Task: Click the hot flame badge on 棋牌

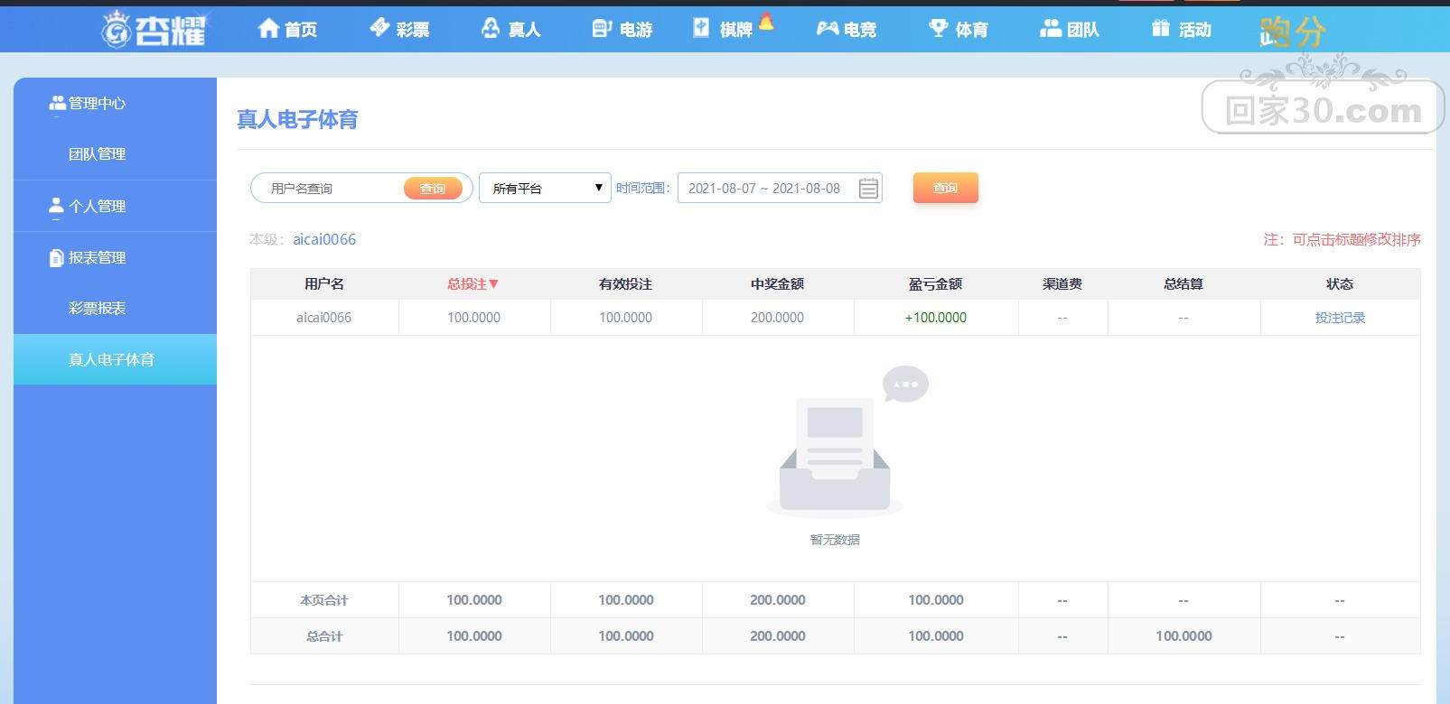Action: pos(766,21)
